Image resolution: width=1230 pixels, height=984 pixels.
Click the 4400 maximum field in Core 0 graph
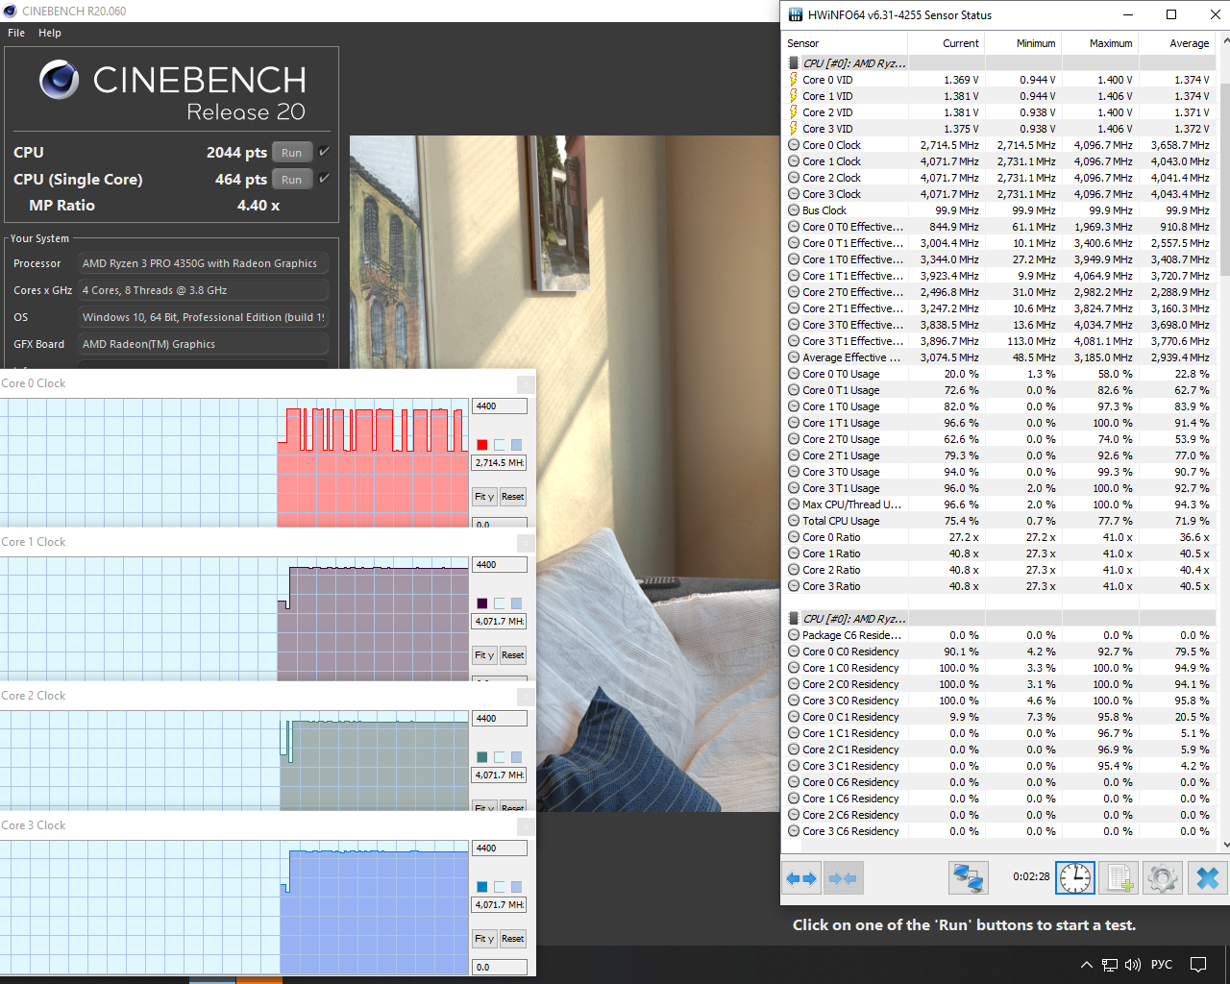(500, 406)
